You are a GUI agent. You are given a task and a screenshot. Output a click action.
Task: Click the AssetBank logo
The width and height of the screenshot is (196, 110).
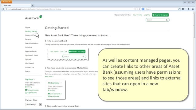point(33,17)
